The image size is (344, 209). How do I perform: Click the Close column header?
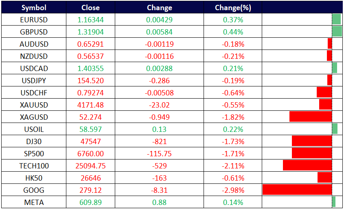pyautogui.click(x=90, y=8)
